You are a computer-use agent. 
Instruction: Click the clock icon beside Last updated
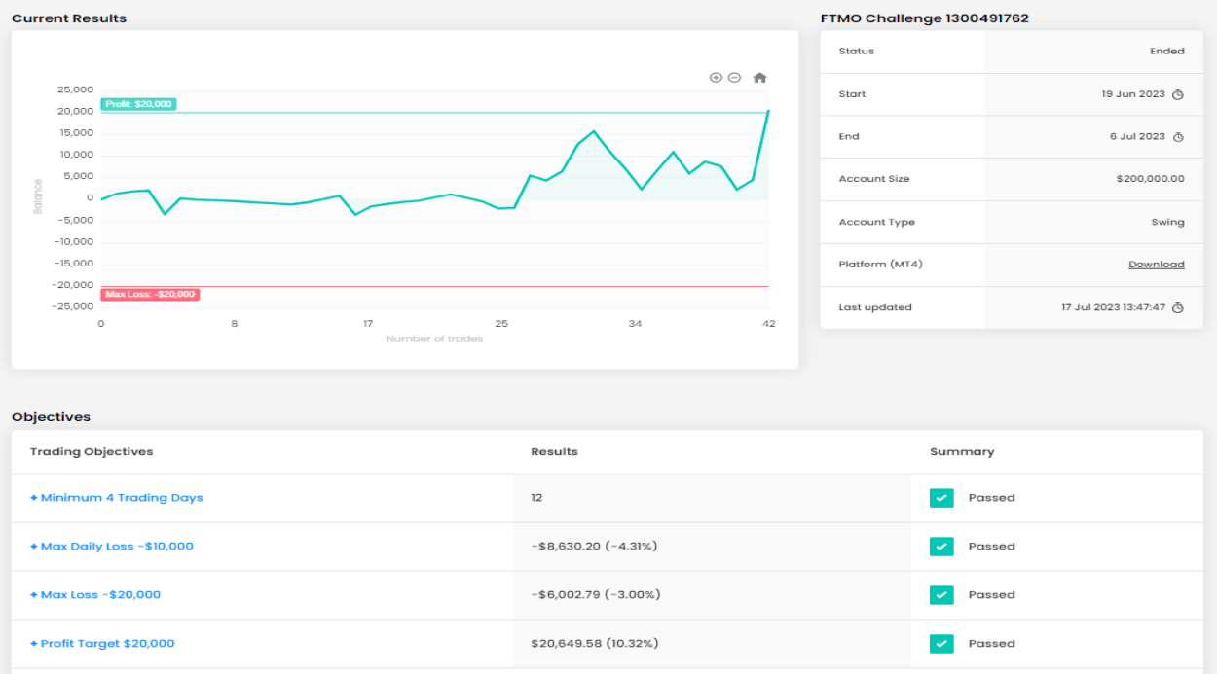pos(1178,307)
